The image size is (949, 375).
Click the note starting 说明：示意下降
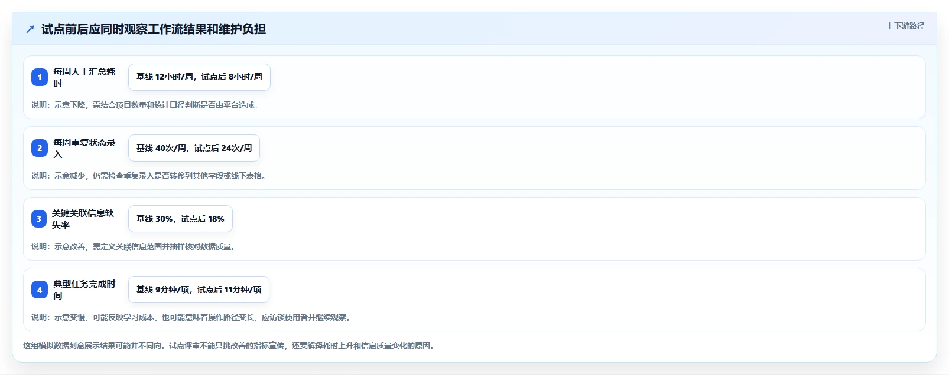[x=146, y=105]
